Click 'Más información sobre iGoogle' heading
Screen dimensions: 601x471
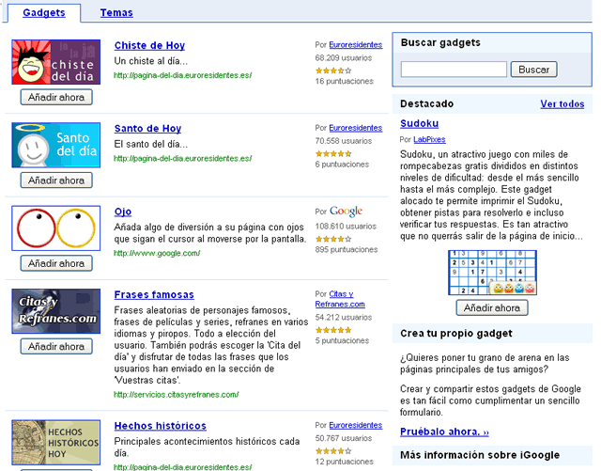480,455
